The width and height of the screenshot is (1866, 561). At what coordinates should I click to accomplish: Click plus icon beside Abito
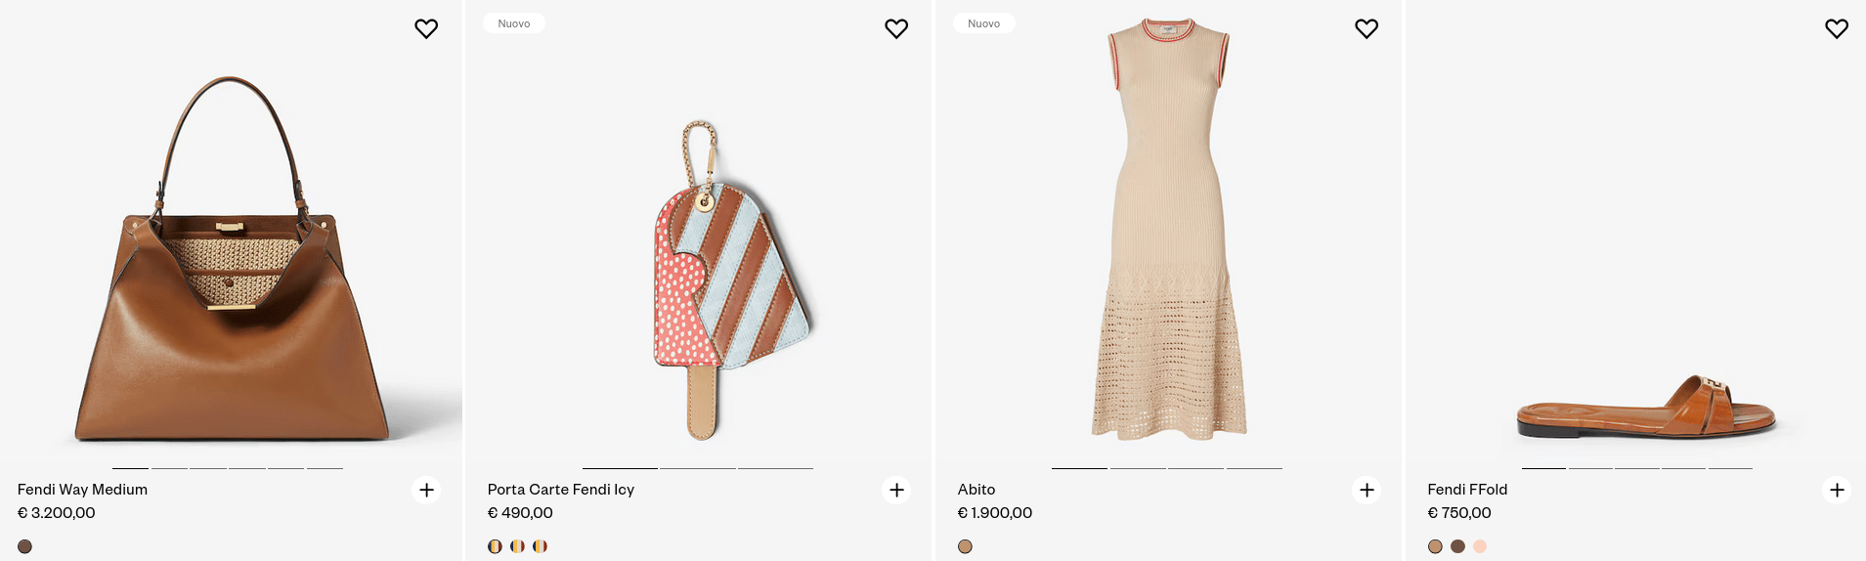1367,490
